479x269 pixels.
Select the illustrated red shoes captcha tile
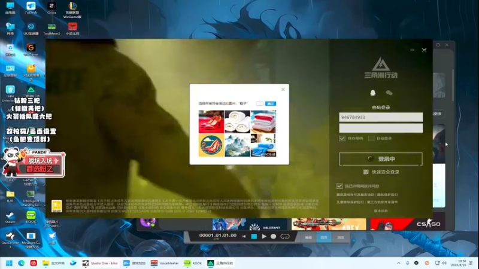pyautogui.click(x=211, y=145)
